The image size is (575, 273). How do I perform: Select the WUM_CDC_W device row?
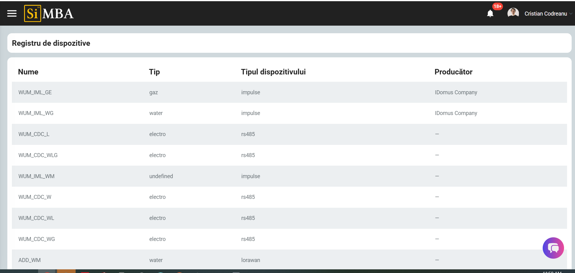[x=35, y=197]
